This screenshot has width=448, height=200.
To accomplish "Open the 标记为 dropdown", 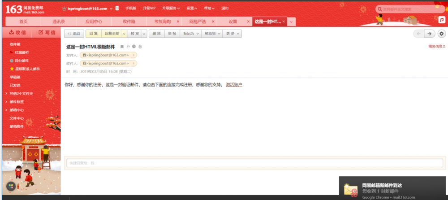I will pos(190,34).
